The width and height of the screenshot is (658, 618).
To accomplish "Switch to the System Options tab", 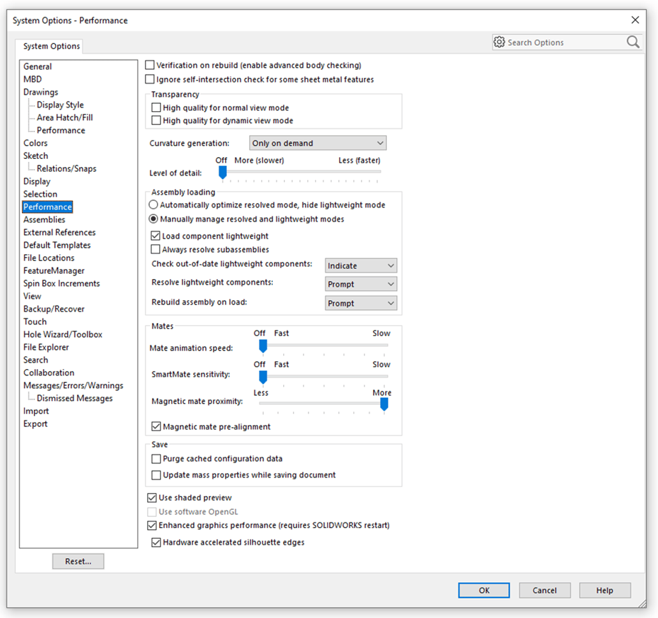I will [x=50, y=46].
